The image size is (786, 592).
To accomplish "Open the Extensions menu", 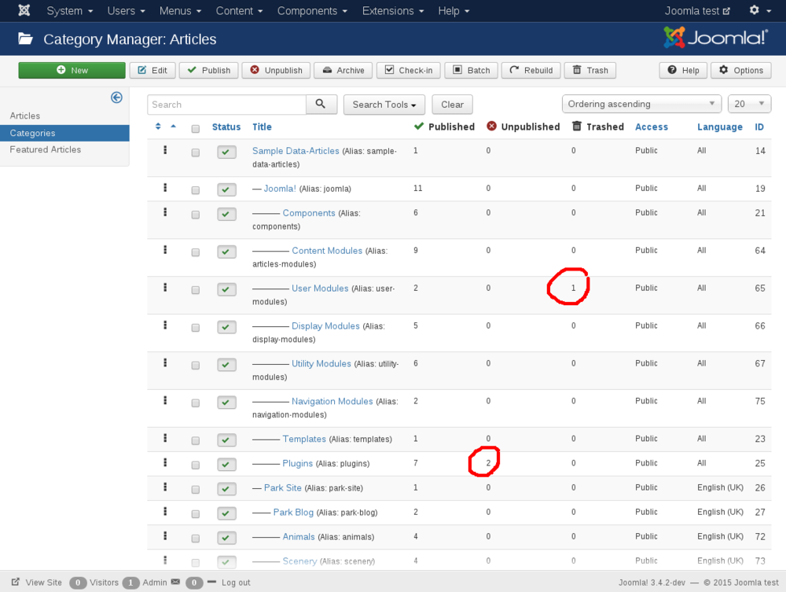I will (392, 11).
